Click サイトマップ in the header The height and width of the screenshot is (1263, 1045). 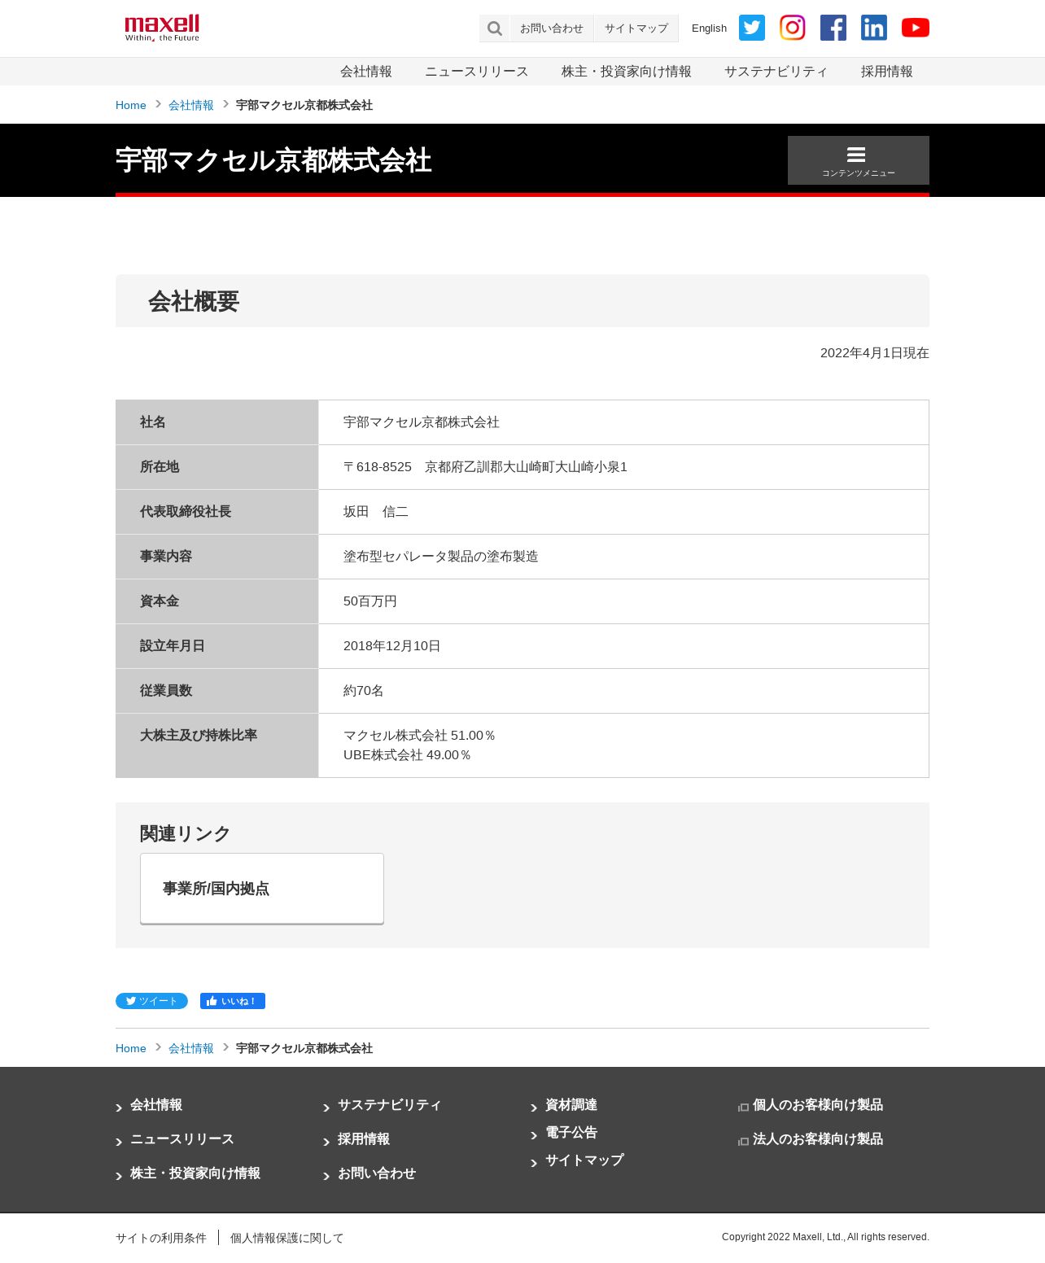[636, 28]
